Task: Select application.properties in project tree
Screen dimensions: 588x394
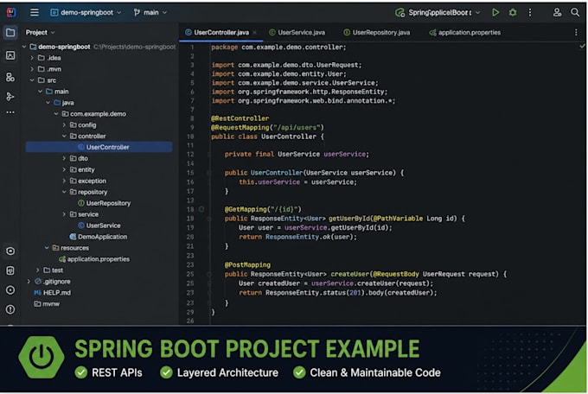Action: pos(94,259)
